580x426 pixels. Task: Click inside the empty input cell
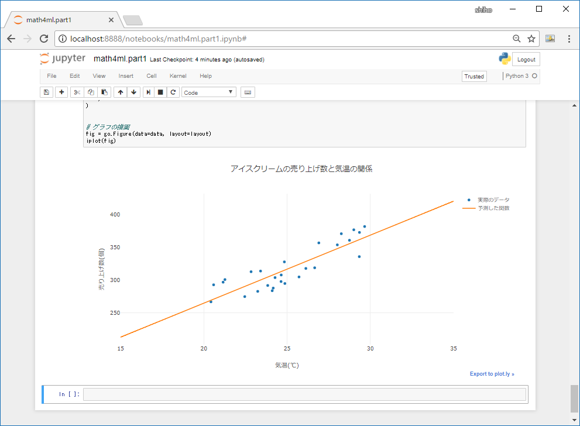[x=304, y=394]
